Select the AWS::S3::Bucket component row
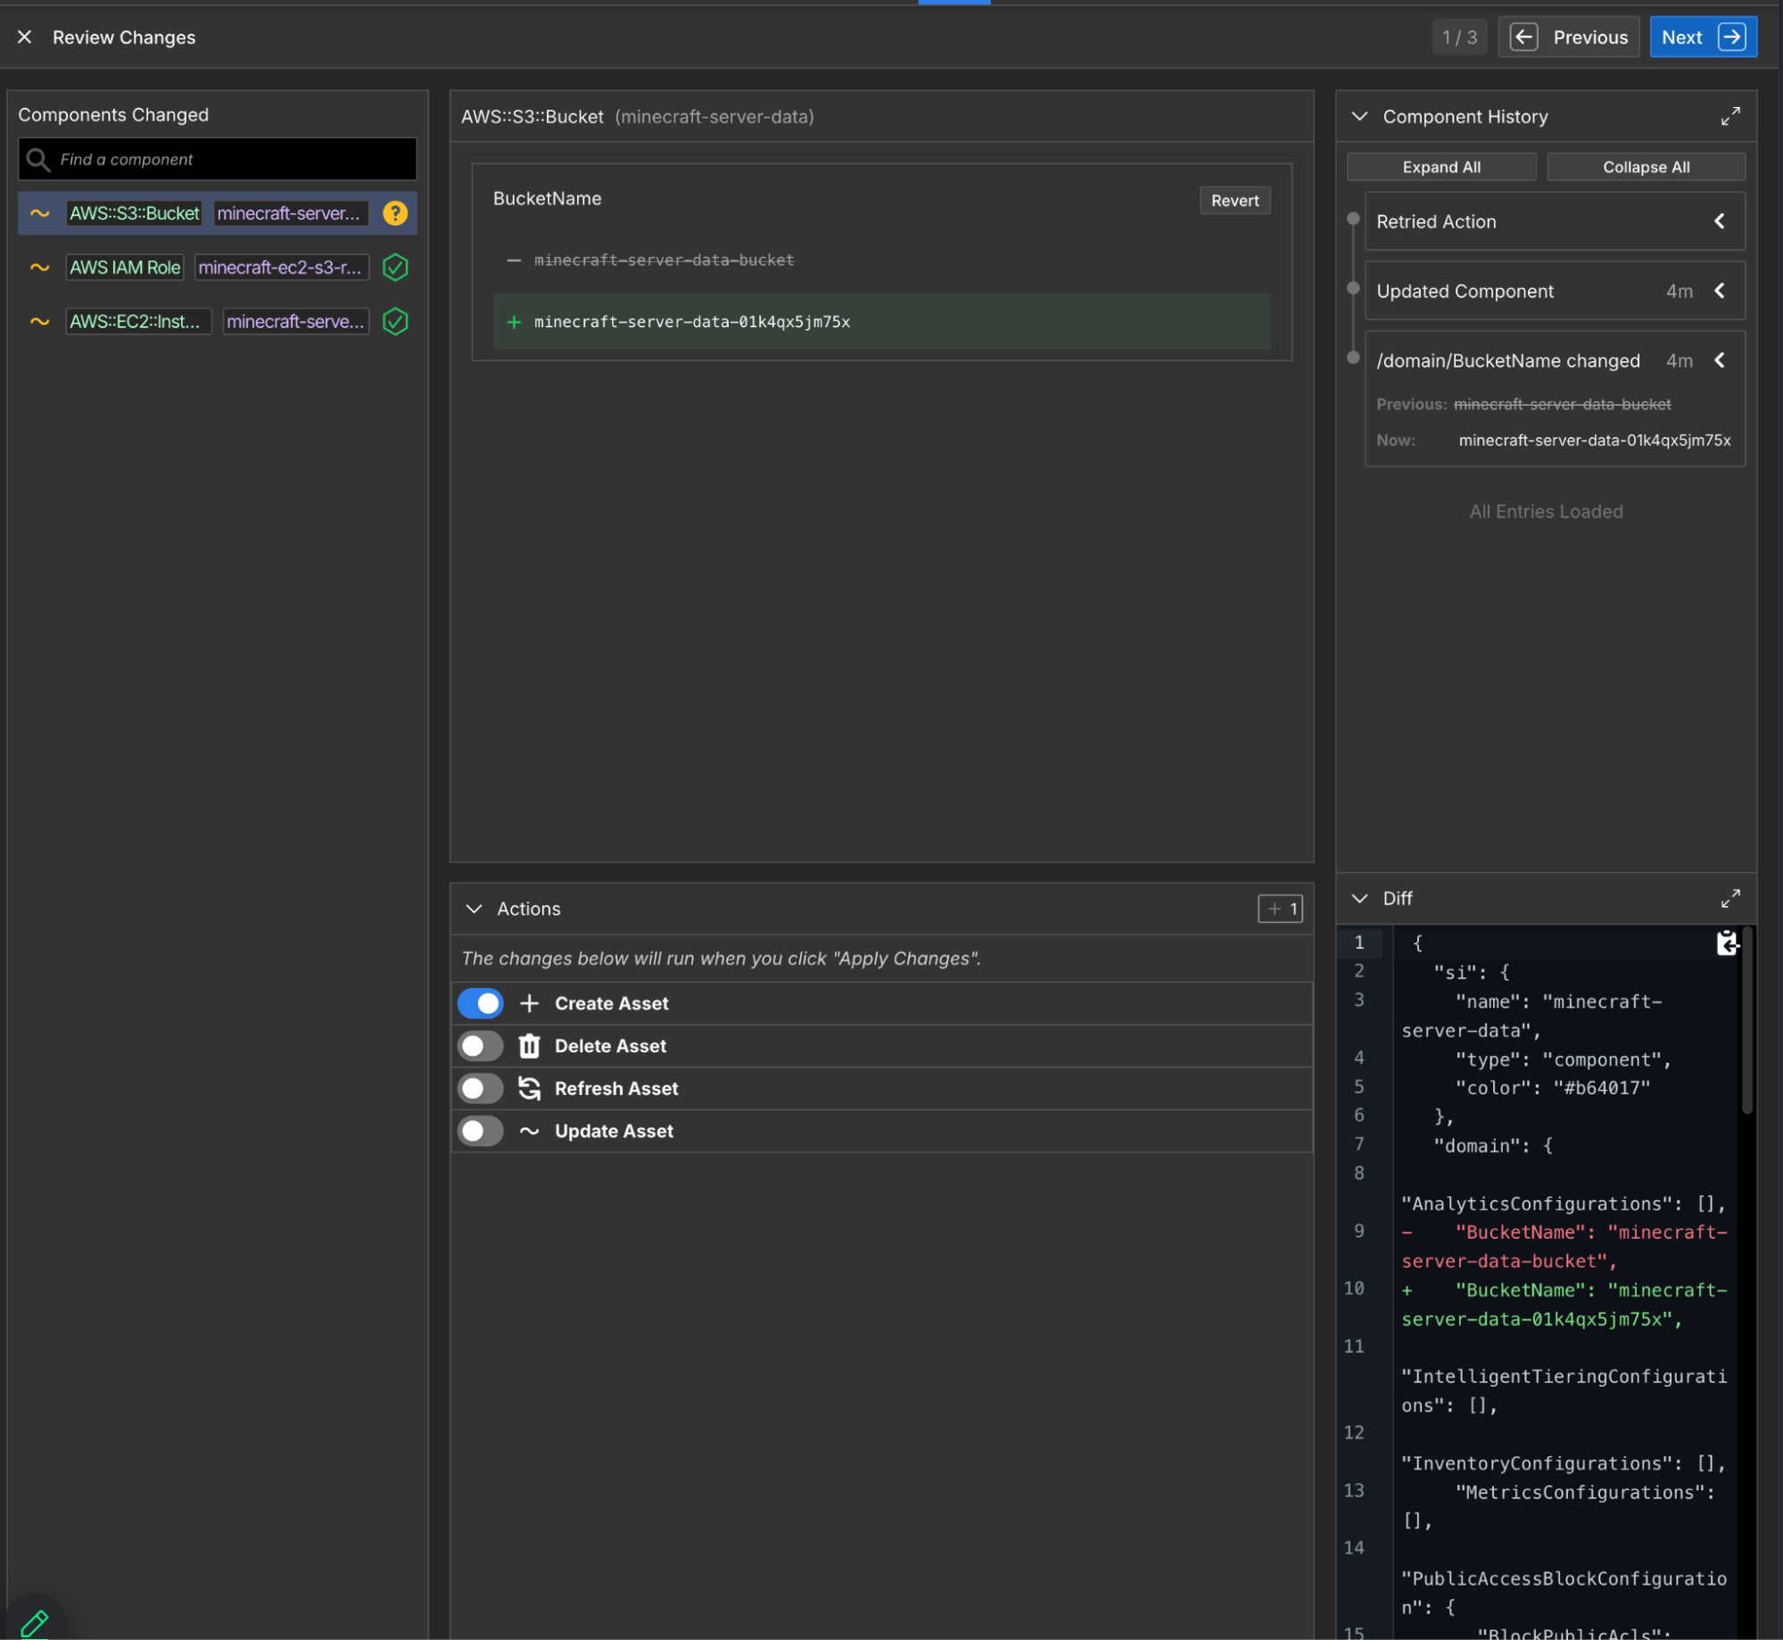The height and width of the screenshot is (1640, 1783). click(218, 214)
